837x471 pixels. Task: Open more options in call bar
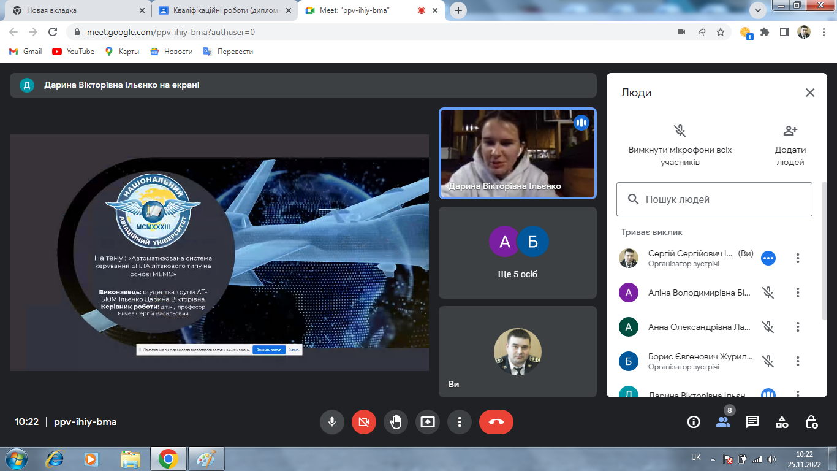(459, 422)
